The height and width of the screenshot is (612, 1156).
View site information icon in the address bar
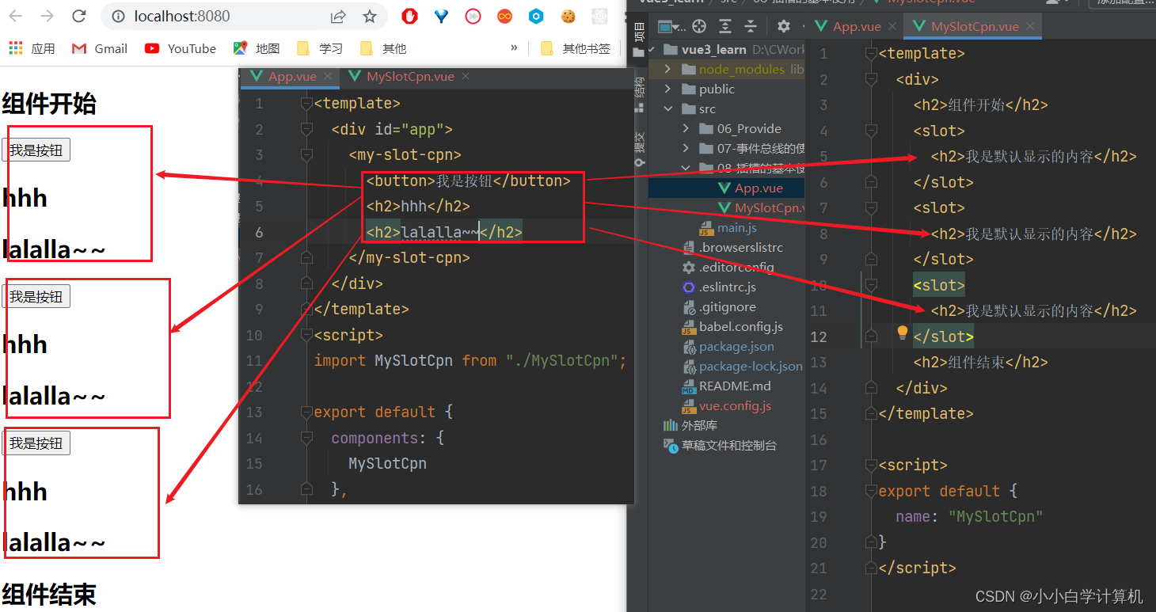(117, 16)
